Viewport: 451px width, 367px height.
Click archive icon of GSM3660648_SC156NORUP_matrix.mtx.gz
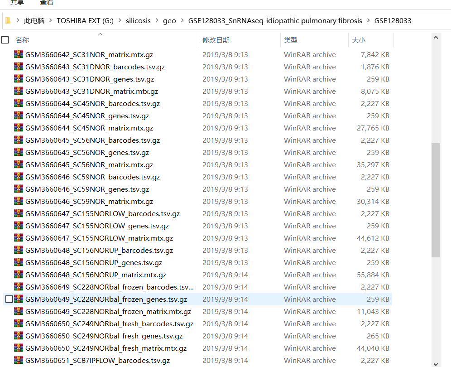19,274
